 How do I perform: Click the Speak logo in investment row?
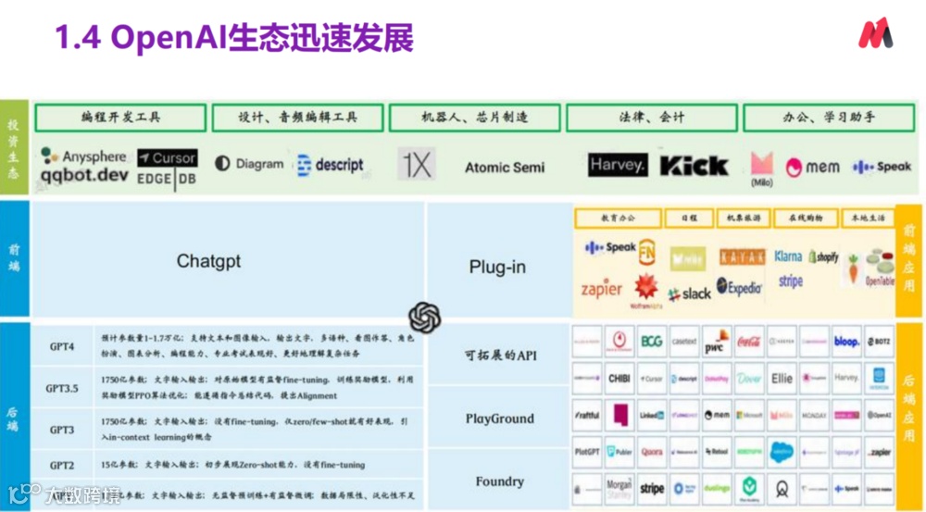pos(882,168)
